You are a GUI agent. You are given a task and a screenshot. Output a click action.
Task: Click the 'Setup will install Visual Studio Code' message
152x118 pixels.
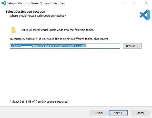(57, 30)
